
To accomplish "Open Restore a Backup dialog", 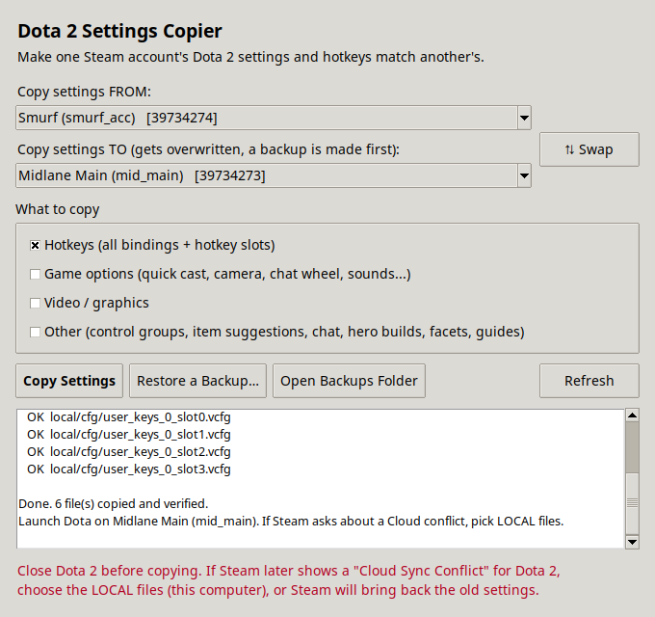I will (x=197, y=381).
